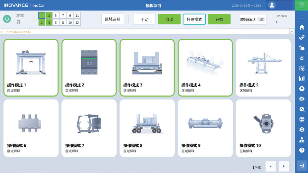The width and height of the screenshot is (308, 173).
Task: Open the bar chart statistics icon
Action: pos(302,78)
